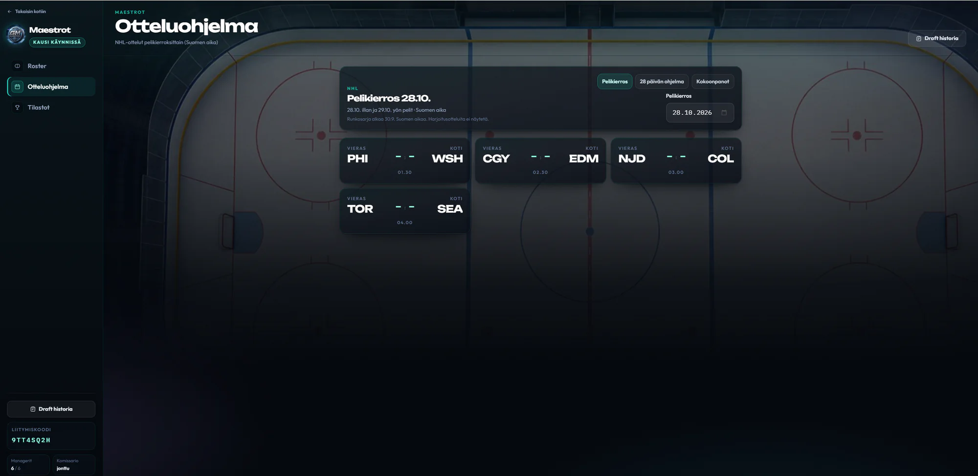Open the TOR vs SEA match card
Image resolution: width=978 pixels, height=476 pixels.
click(405, 211)
